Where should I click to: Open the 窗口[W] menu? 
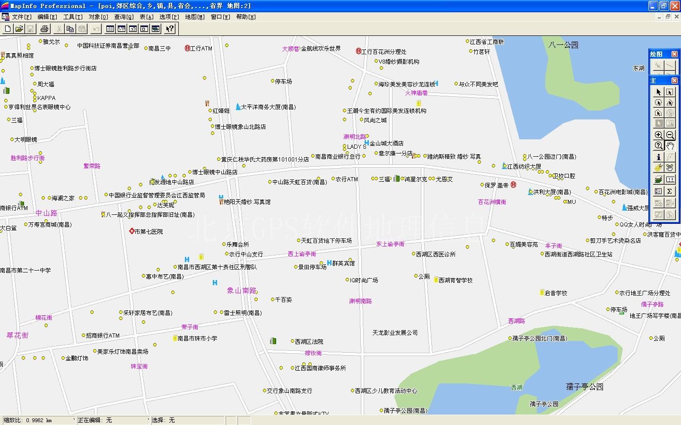(220, 17)
